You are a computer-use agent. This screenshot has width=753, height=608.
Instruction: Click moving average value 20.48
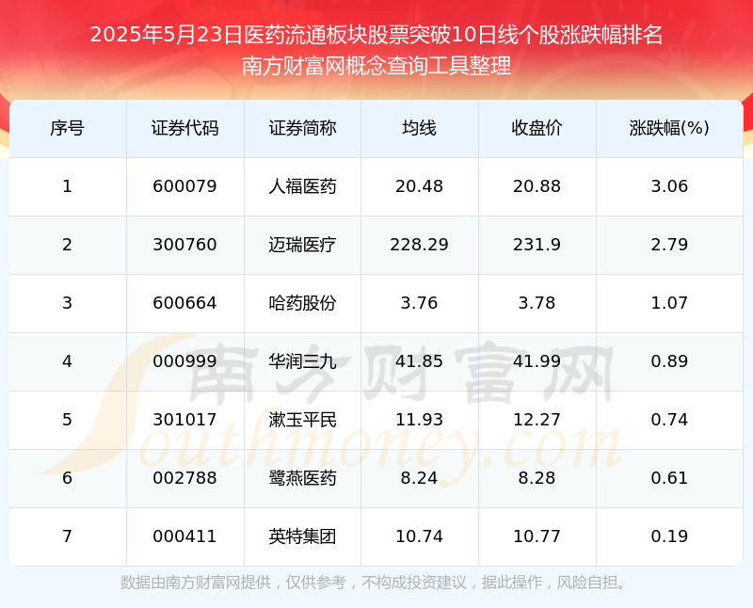(x=419, y=186)
